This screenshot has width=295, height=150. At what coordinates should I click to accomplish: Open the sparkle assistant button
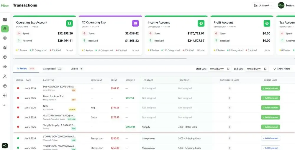coord(5,146)
